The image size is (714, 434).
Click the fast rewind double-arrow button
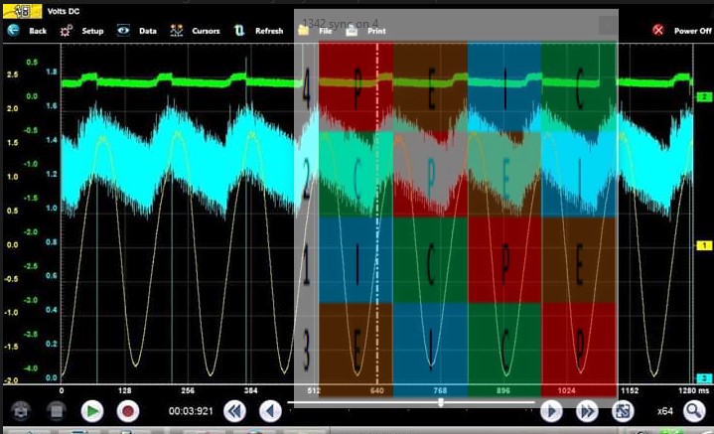(x=234, y=410)
